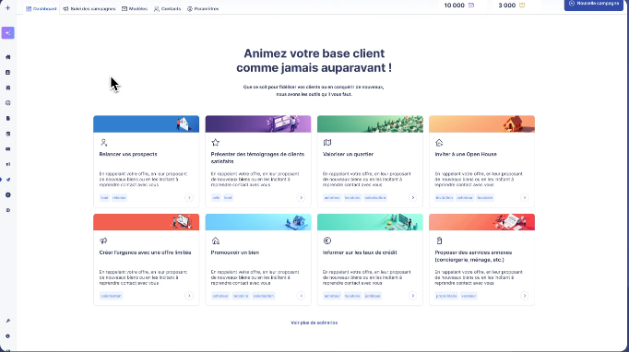The width and height of the screenshot is (629, 352).
Task: Click the wrench icon near sidebar bottom
Action: click(8, 321)
